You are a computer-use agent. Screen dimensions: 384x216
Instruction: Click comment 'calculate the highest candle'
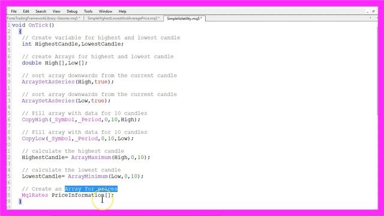coord(73,151)
